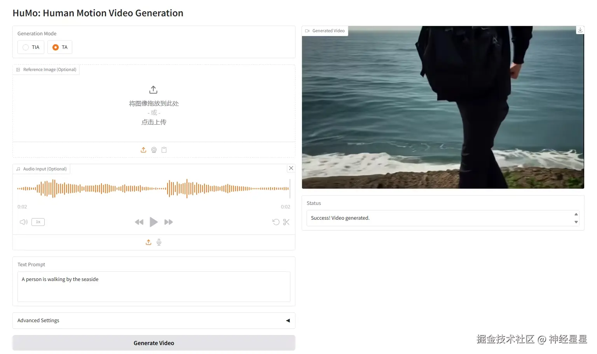Click the HuMo: Human Motion Video Generation title
The image size is (597, 354).
pos(98,13)
